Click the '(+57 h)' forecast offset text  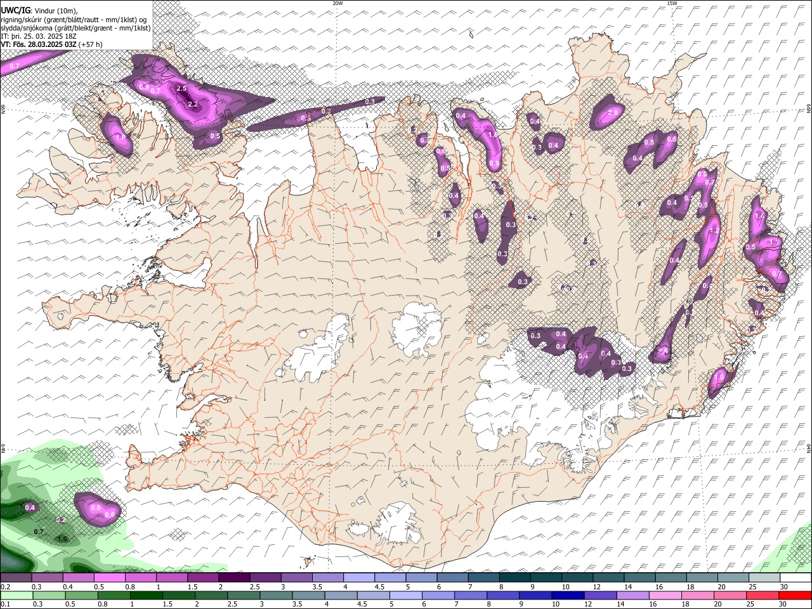(x=91, y=44)
